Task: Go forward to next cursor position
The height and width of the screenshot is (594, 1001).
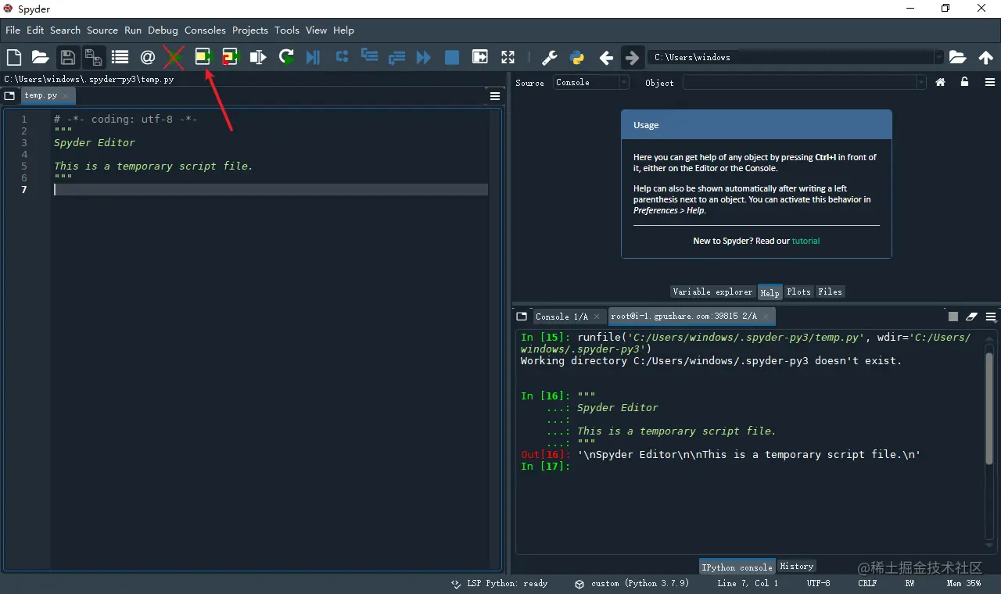Action: (x=632, y=58)
